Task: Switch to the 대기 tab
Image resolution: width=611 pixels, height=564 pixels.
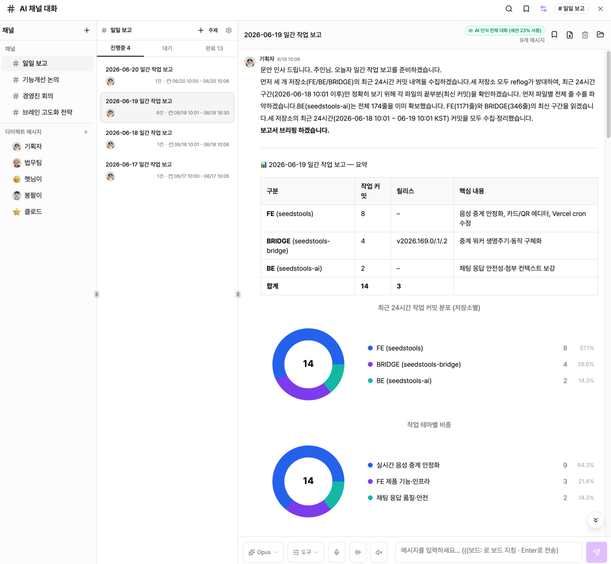Action: point(167,48)
